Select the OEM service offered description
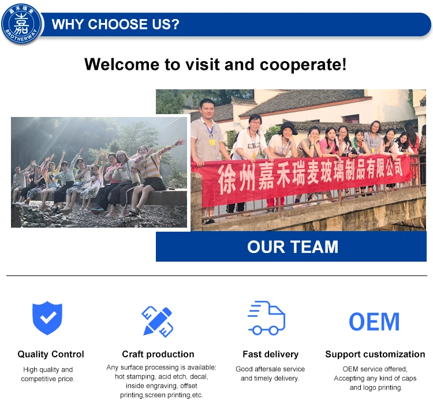Viewport: 433px width, 404px height. pos(375,378)
